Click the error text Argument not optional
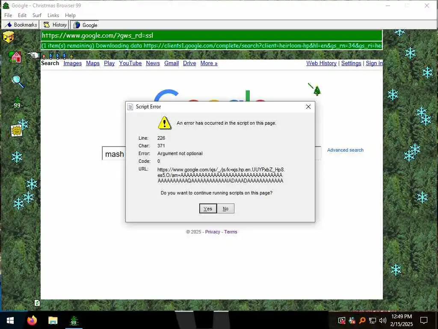 point(180,153)
